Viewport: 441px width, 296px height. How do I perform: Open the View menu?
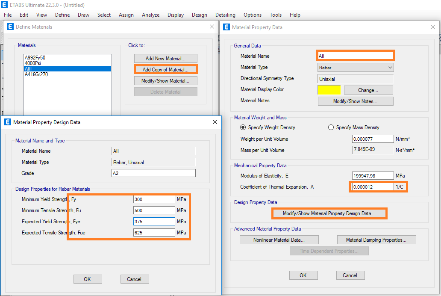click(41, 15)
